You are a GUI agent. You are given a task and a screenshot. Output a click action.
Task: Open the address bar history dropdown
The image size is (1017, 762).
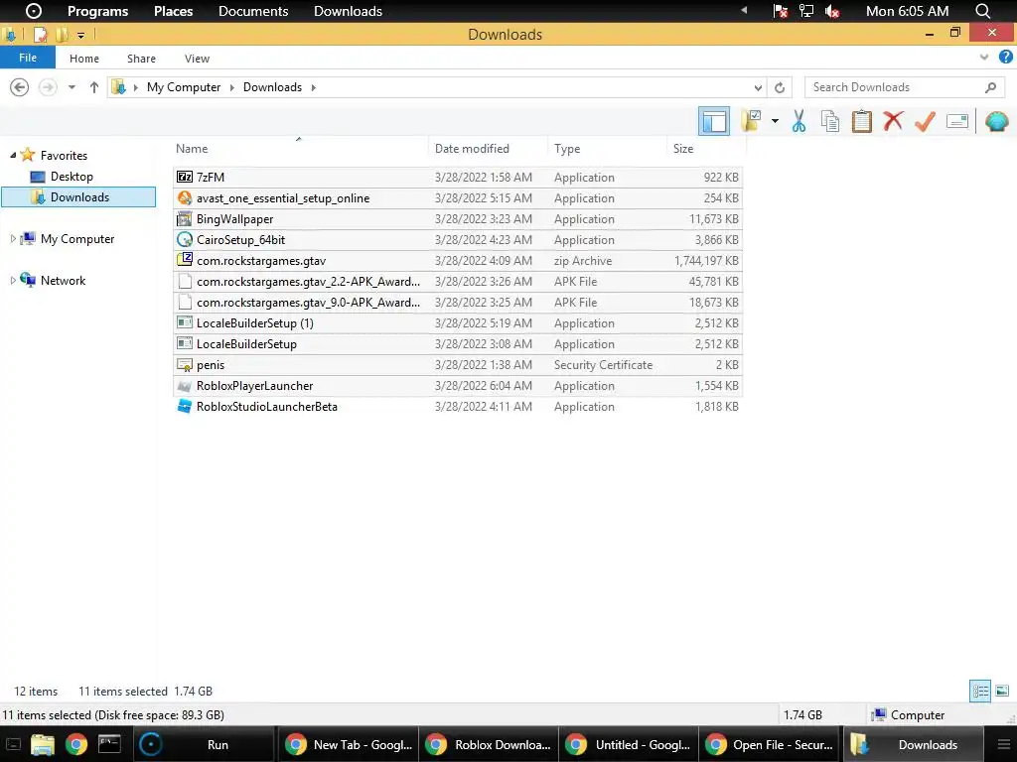(758, 87)
